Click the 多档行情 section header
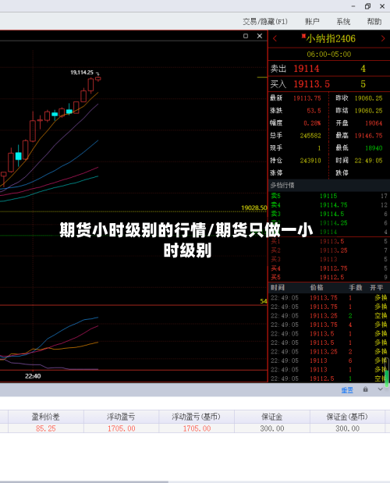This screenshot has width=390, height=483. point(282,185)
